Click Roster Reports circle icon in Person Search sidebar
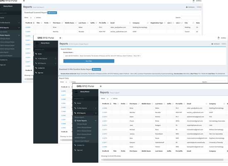Image resolution: width=228 pixels, height=166 pixels. (75, 121)
